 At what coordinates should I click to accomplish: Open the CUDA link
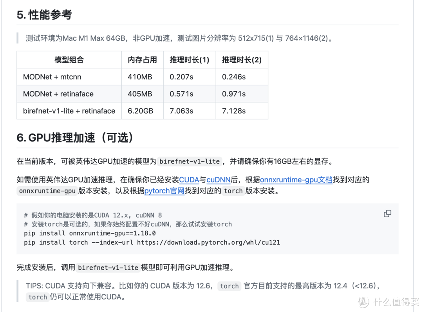pos(189,180)
